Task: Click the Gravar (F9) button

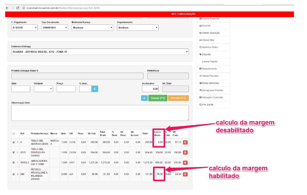Action: point(158,98)
